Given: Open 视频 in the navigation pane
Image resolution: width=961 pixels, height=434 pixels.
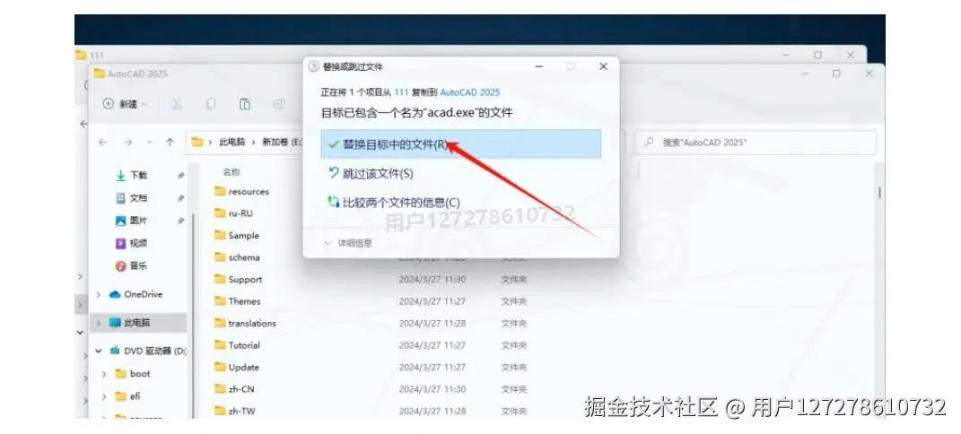Looking at the screenshot, I should click(x=138, y=243).
